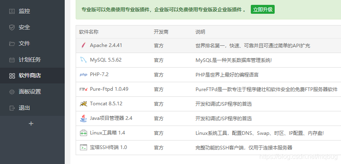Click 官方 in the Apache row
The width and height of the screenshot is (341, 164).
159,45
